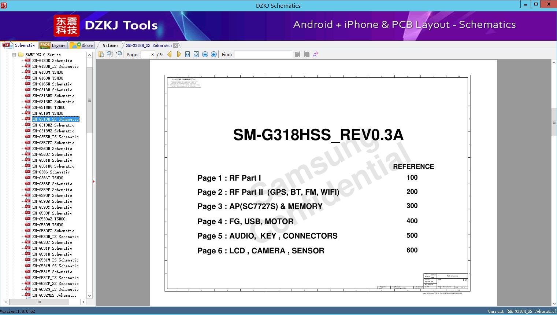Click the tree horizontal scroll left arrow
Image resolution: width=557 pixels, height=315 pixels.
click(x=6, y=302)
